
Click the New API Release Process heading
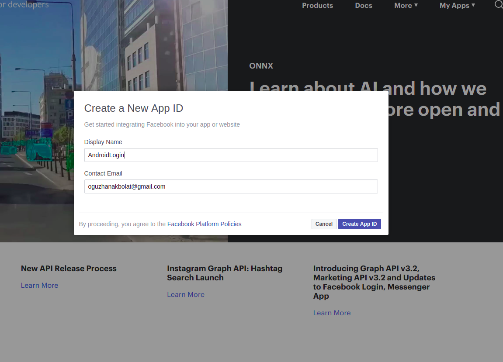[x=69, y=269]
